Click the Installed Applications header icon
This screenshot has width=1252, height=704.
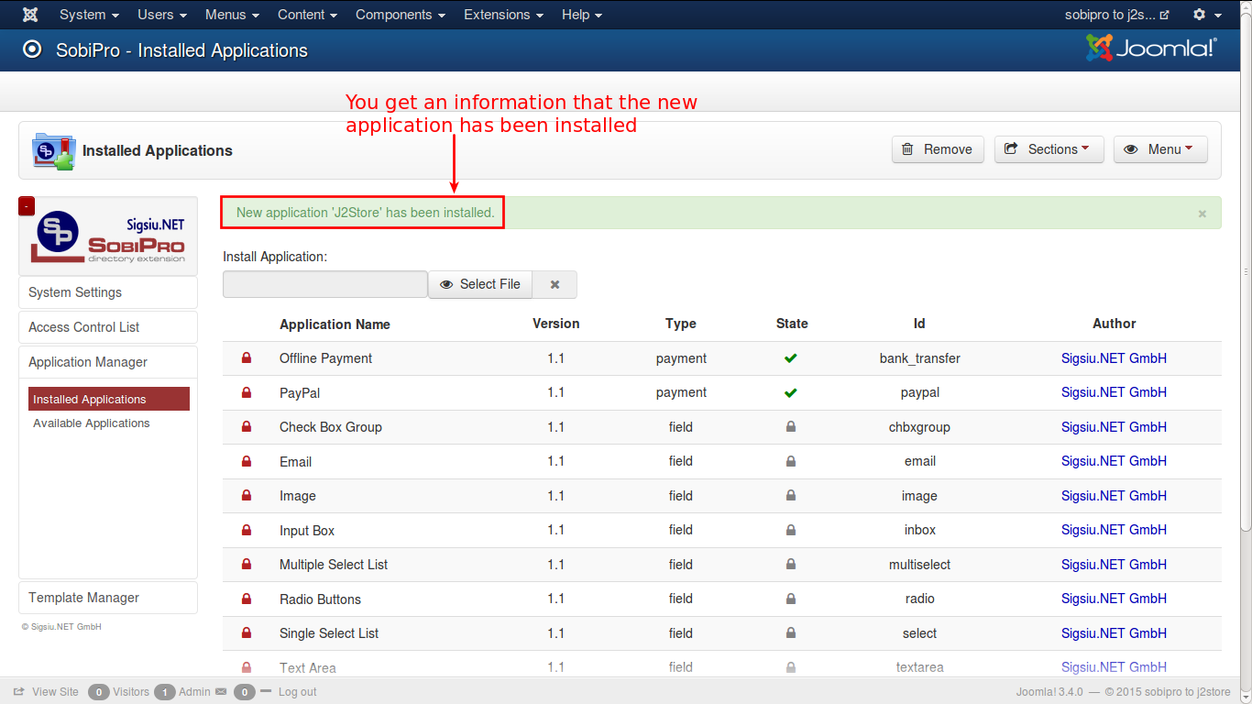tap(53, 150)
